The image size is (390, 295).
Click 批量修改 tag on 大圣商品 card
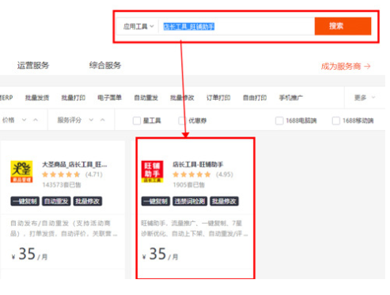click(88, 201)
